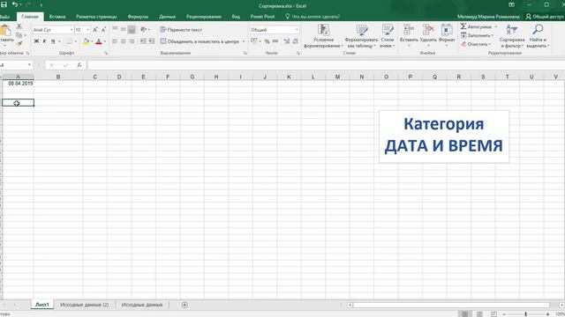Screen dimensions: 565x317
Task: Open Cell Styles (Стили ячеек)
Action: point(388,36)
